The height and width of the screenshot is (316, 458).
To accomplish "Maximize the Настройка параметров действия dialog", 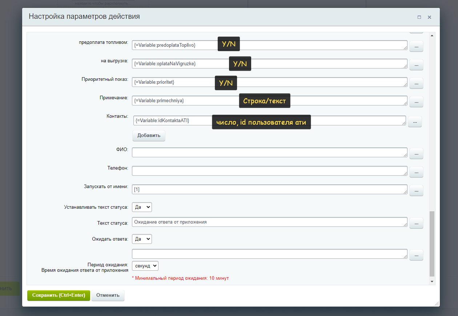I will pyautogui.click(x=419, y=17).
